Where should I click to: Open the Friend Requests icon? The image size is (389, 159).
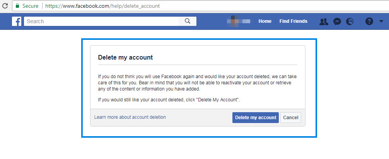click(x=324, y=22)
